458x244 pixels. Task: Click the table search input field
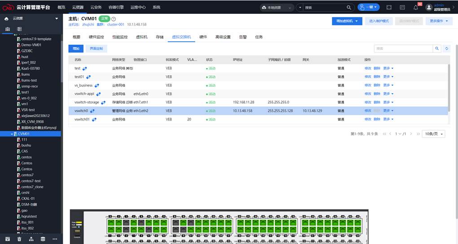click(x=403, y=48)
